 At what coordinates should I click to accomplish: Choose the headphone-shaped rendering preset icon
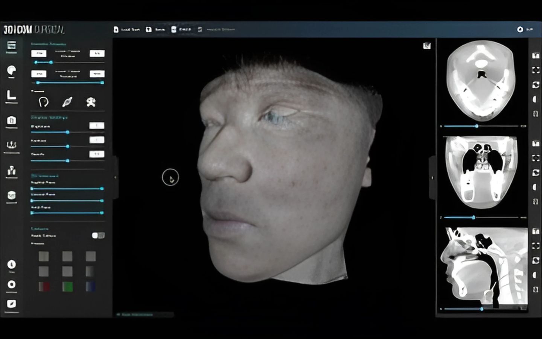pos(44,102)
